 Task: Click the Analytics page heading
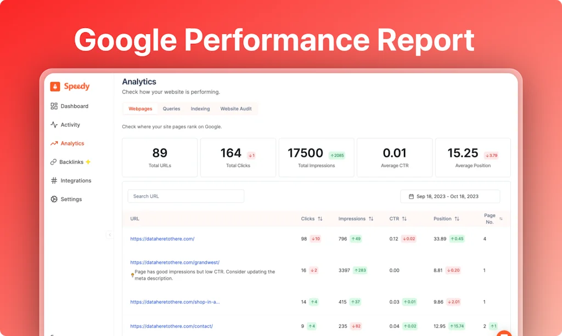point(139,82)
